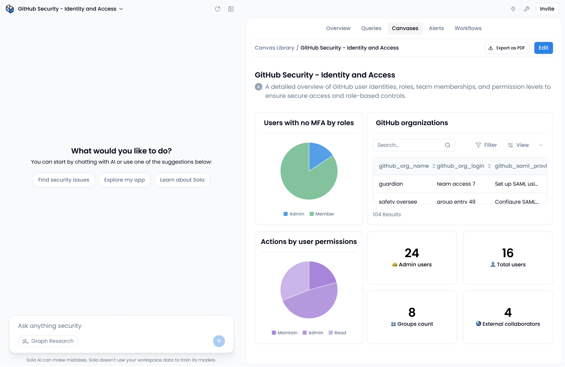The width and height of the screenshot is (565, 367).
Task: Click the 'Set up SAML usi...' cell
Action: pos(516,184)
